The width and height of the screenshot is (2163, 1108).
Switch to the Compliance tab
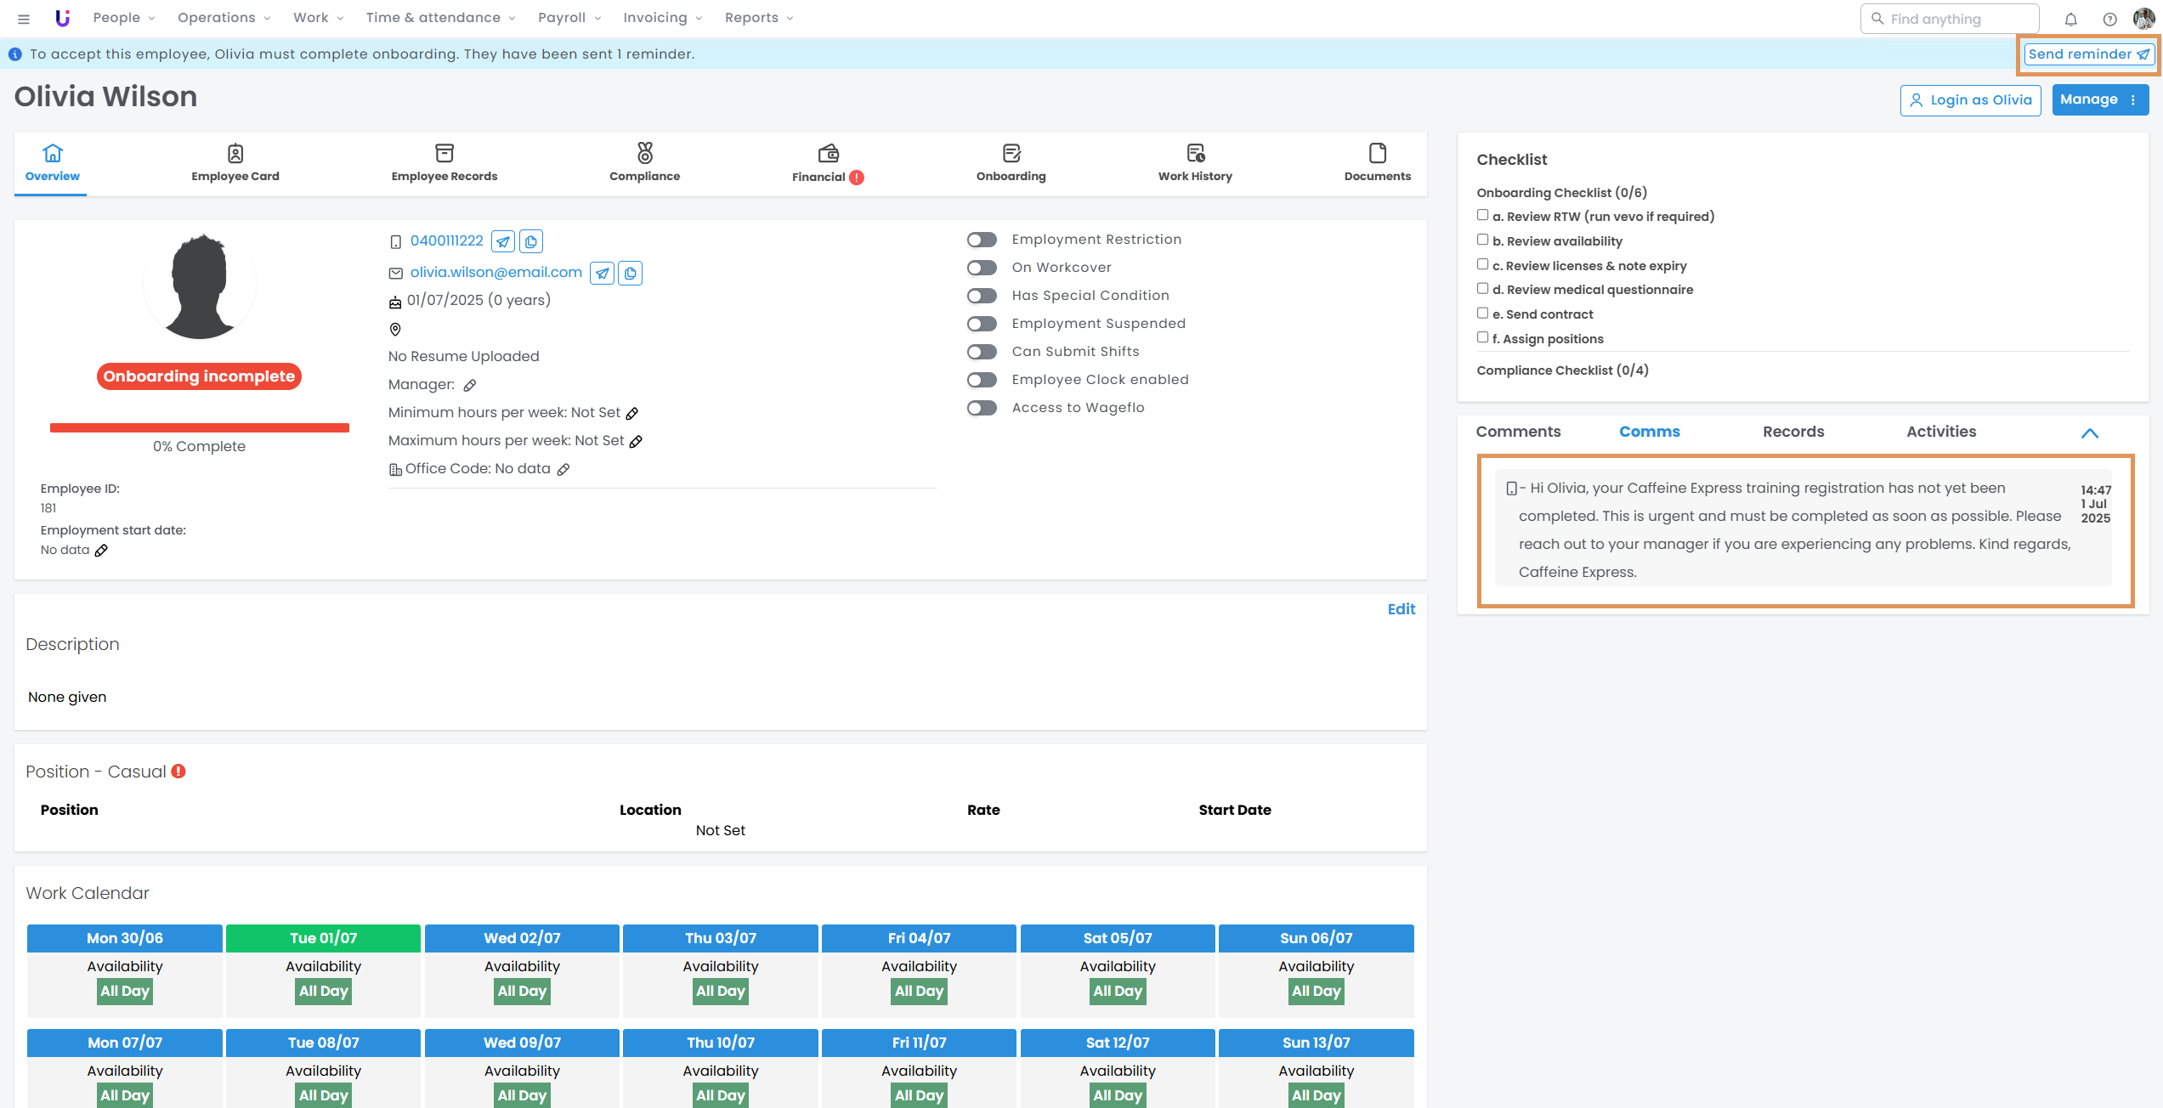tap(644, 162)
